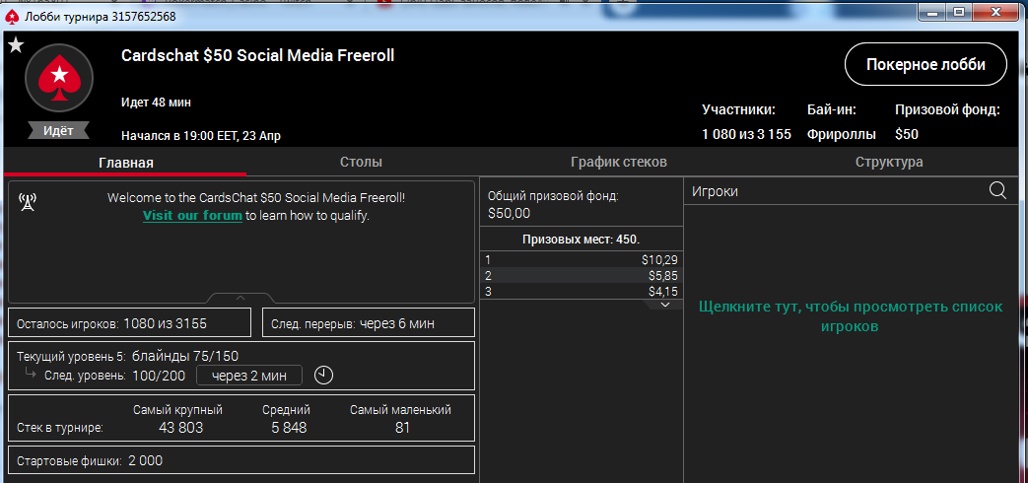Close the tournament lobby window
This screenshot has width=1028, height=483.
pyautogui.click(x=997, y=12)
